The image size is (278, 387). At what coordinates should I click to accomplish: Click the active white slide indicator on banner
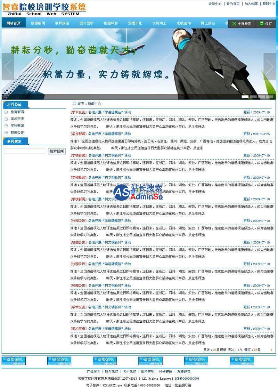click(x=245, y=97)
